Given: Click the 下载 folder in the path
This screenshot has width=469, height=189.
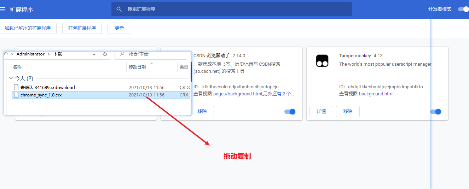Looking at the screenshot, I should click(x=58, y=54).
